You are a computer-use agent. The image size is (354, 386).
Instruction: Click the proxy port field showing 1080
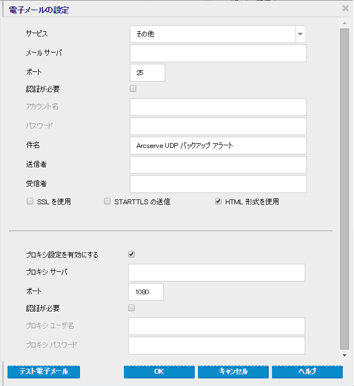(146, 292)
